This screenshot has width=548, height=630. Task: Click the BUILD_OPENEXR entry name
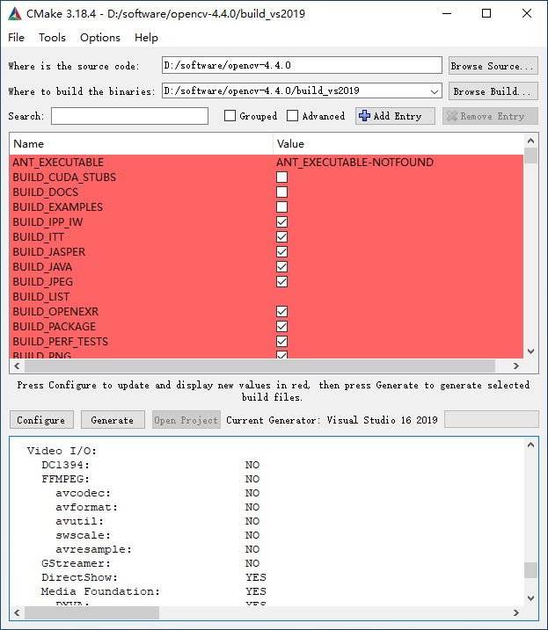click(55, 311)
